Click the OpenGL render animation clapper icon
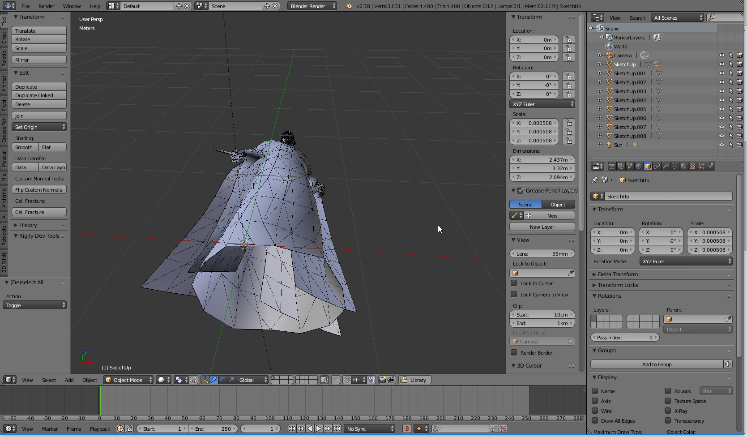 tap(392, 380)
